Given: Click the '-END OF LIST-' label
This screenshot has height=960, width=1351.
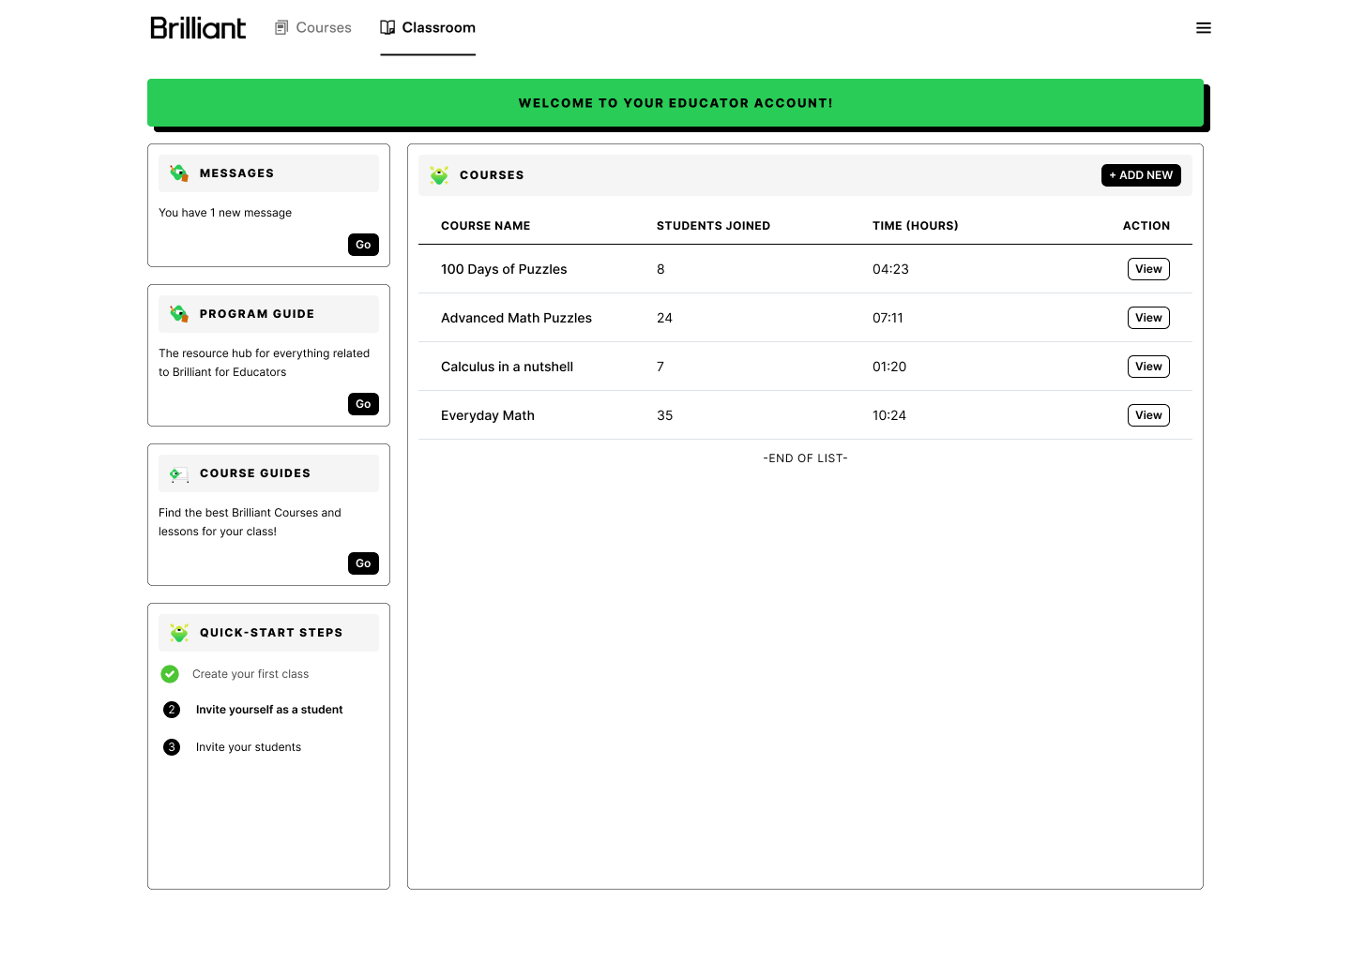Looking at the screenshot, I should 805,458.
